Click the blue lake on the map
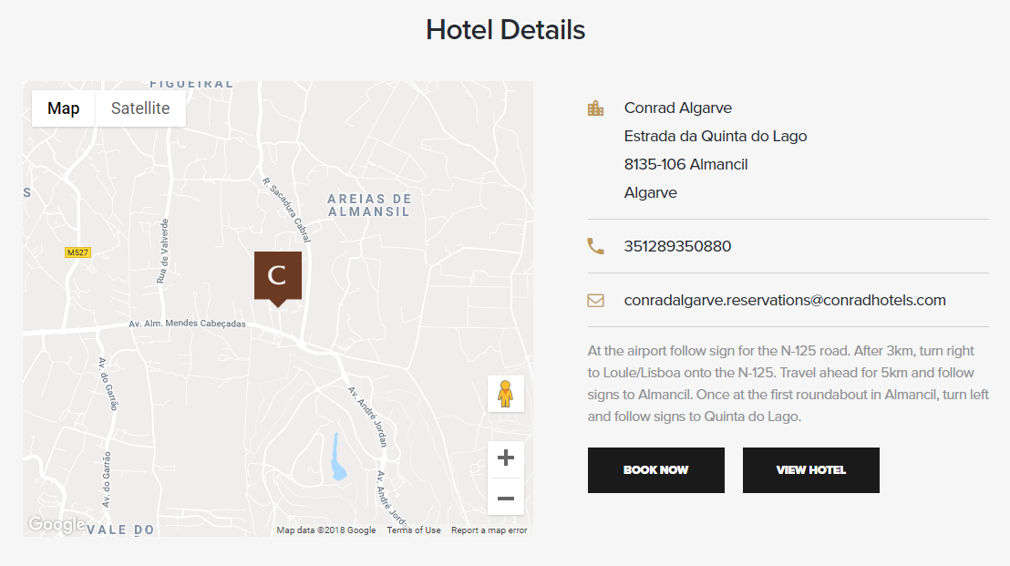Viewport: 1010px width, 566px height. pyautogui.click(x=337, y=458)
